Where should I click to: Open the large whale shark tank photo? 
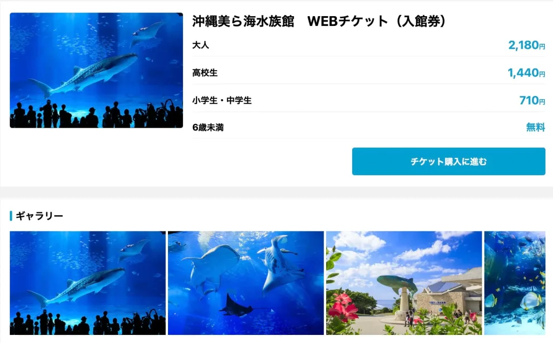(96, 71)
